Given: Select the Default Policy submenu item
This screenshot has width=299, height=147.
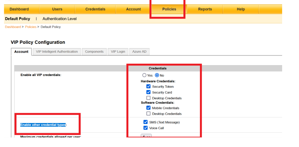Looking at the screenshot, I should (x=17, y=19).
